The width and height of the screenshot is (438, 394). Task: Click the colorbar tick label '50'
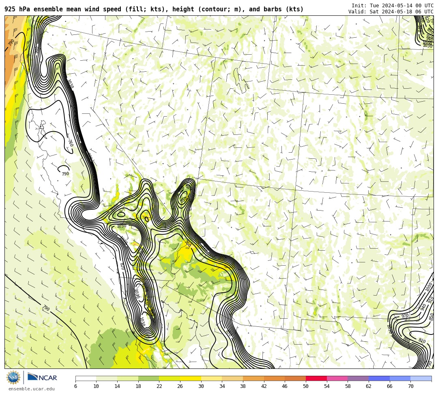click(306, 386)
